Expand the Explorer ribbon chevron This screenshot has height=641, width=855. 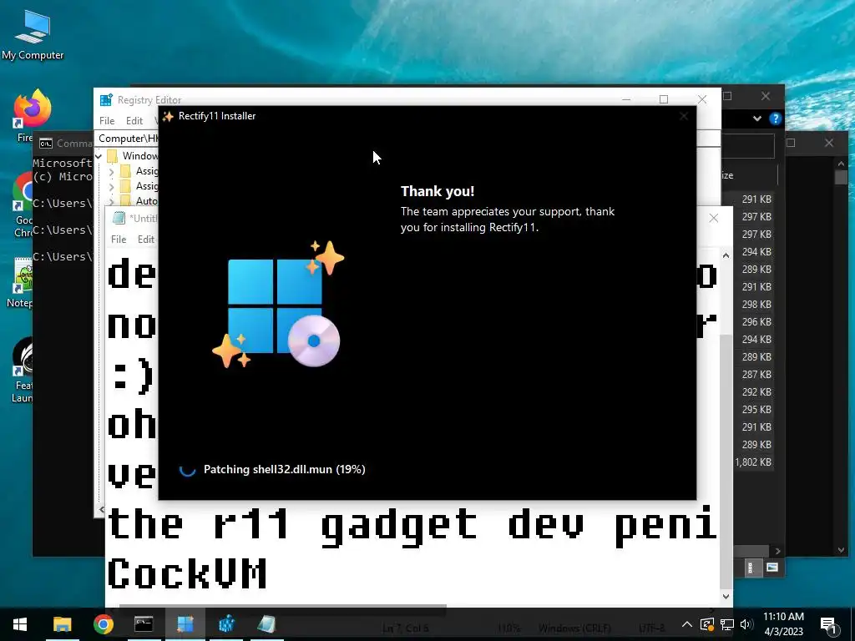coord(756,119)
